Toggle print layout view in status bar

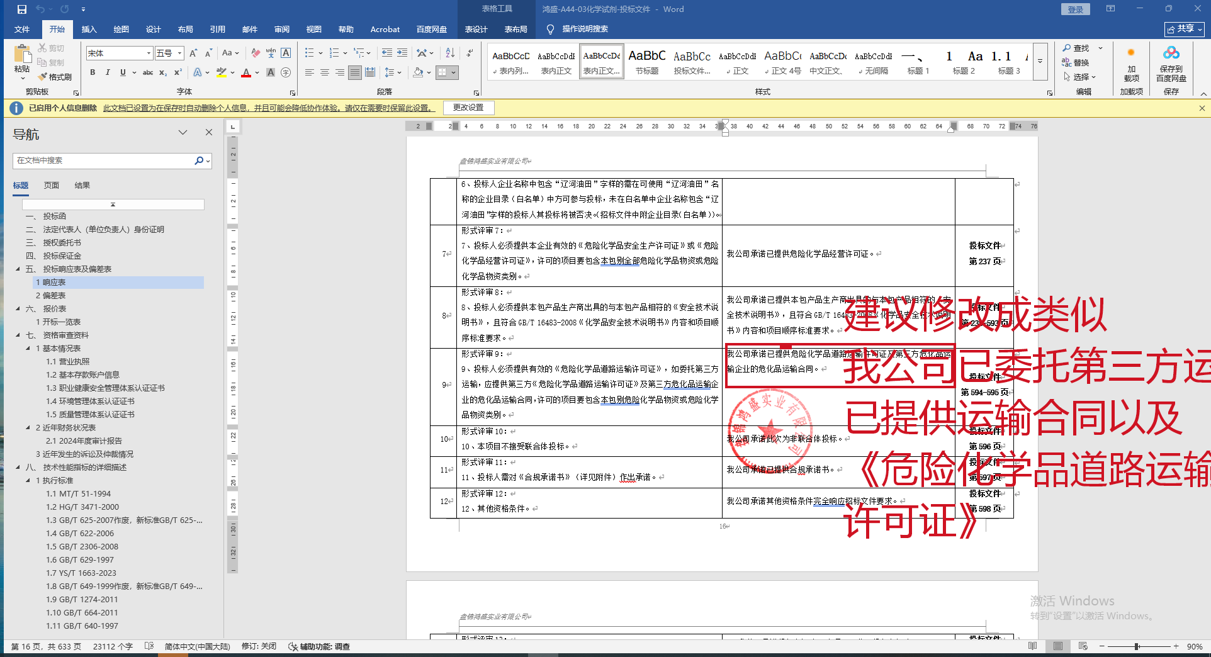click(1058, 646)
